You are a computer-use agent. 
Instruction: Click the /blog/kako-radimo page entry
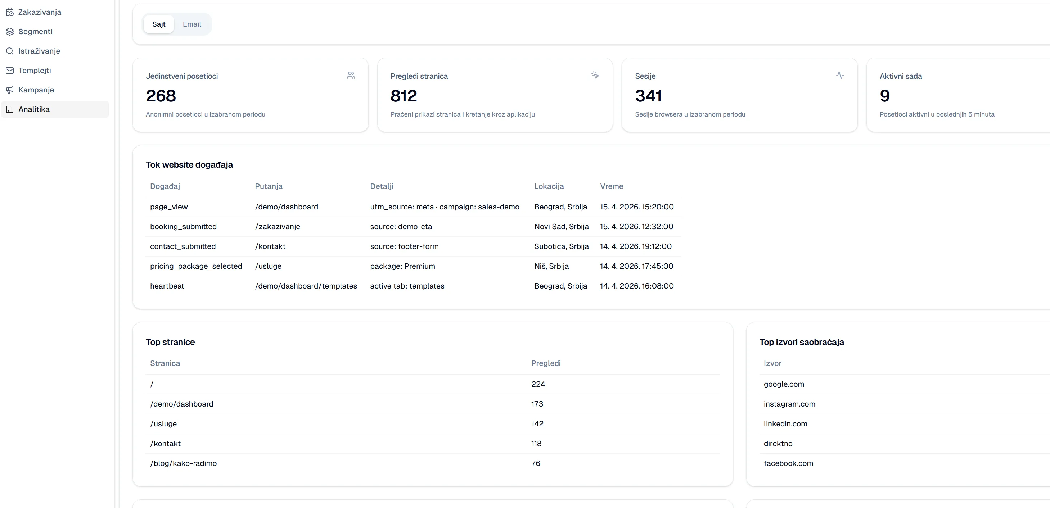pos(184,464)
